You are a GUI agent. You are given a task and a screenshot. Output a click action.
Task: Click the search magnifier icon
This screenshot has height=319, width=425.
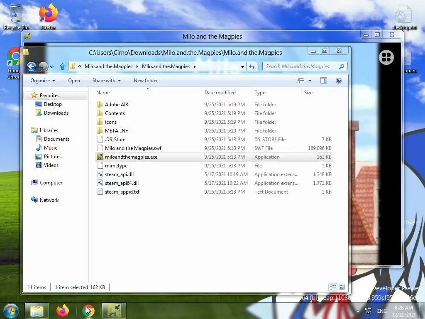click(342, 66)
